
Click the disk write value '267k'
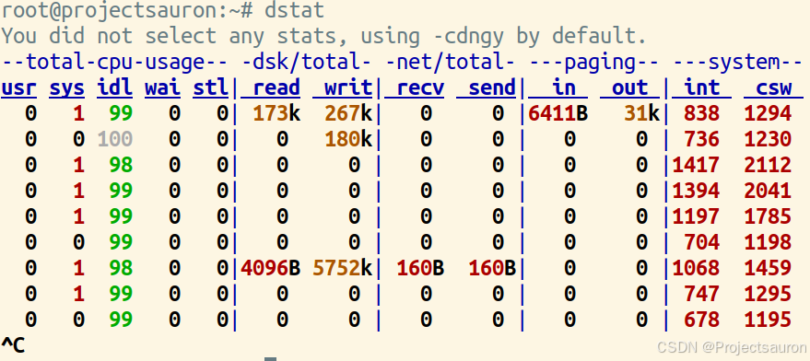[x=348, y=113]
